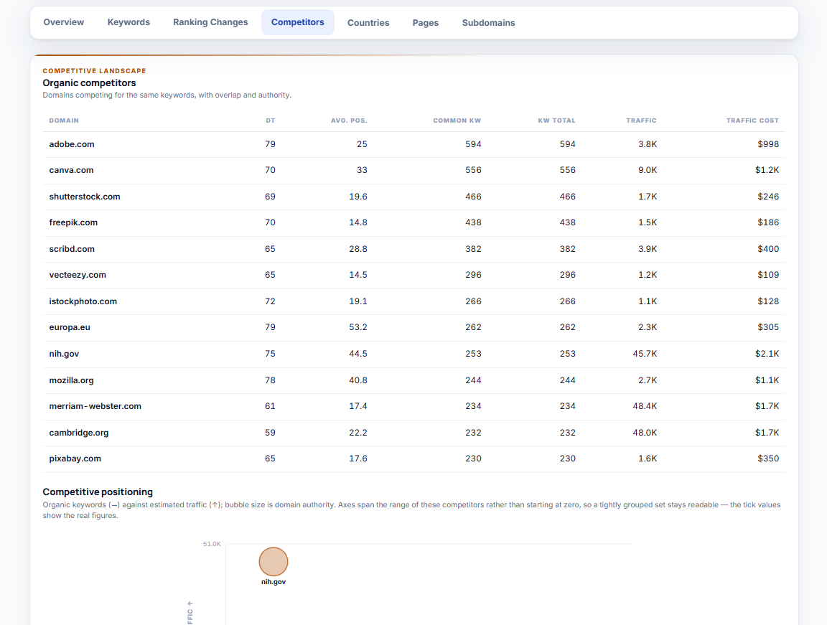Click the istockphoto.com domain

83,301
